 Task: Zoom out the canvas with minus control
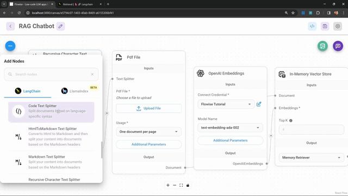pyautogui.click(x=175, y=185)
